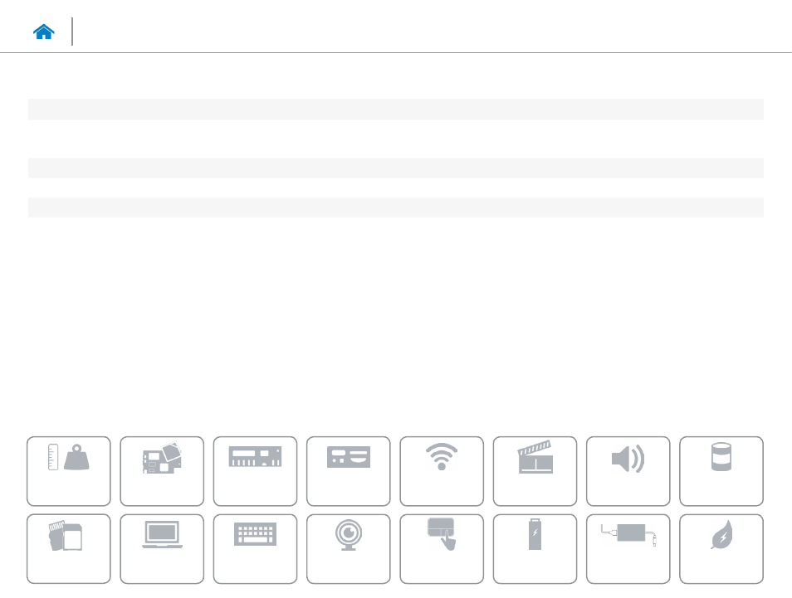Open the dimensions and weight tile (ruler icon)
This screenshot has height=598, width=792.
click(69, 471)
